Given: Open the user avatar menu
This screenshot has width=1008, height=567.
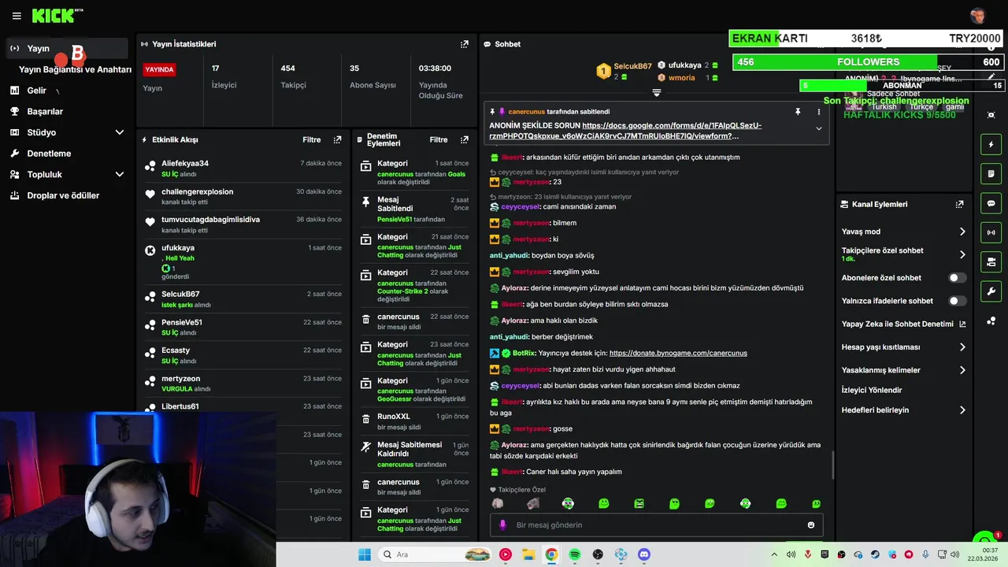Looking at the screenshot, I should (x=978, y=16).
